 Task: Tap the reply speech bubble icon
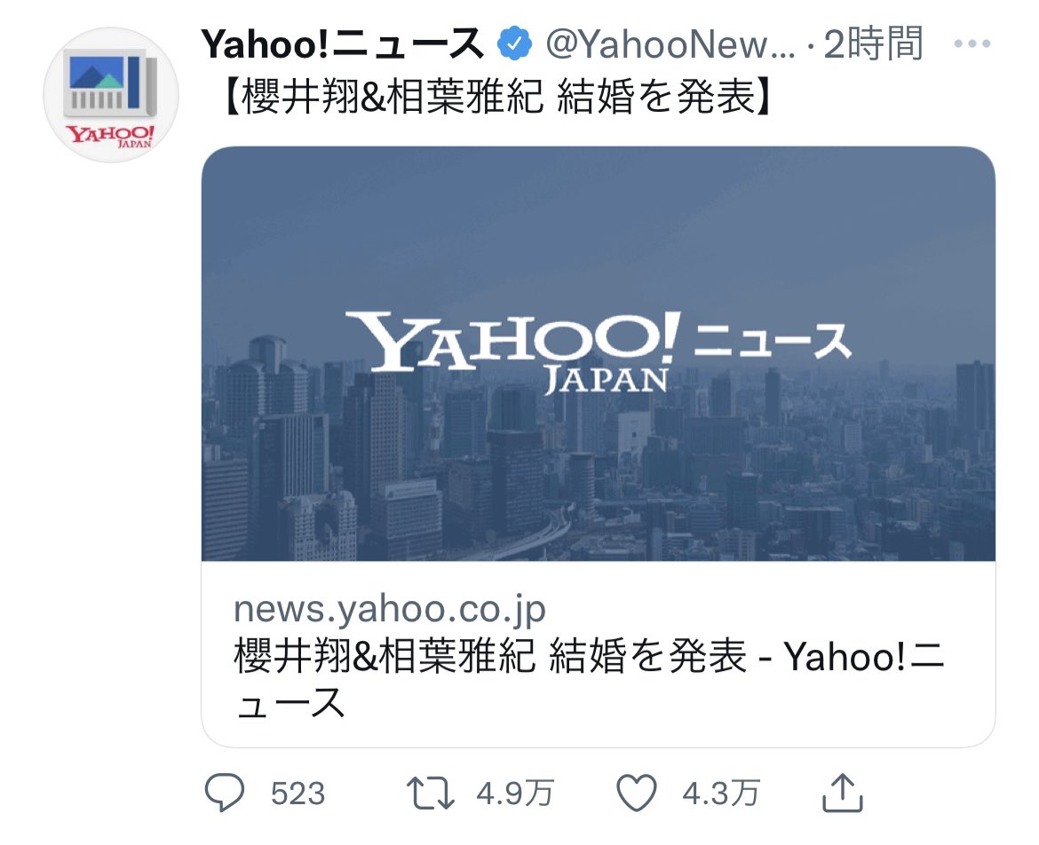tap(225, 792)
